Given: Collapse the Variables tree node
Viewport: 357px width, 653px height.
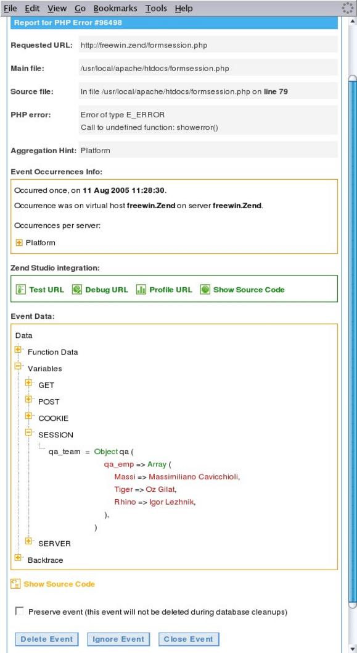Looking at the screenshot, I should pos(17,366).
